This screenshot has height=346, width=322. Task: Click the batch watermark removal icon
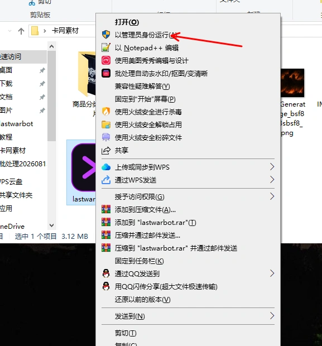106,73
